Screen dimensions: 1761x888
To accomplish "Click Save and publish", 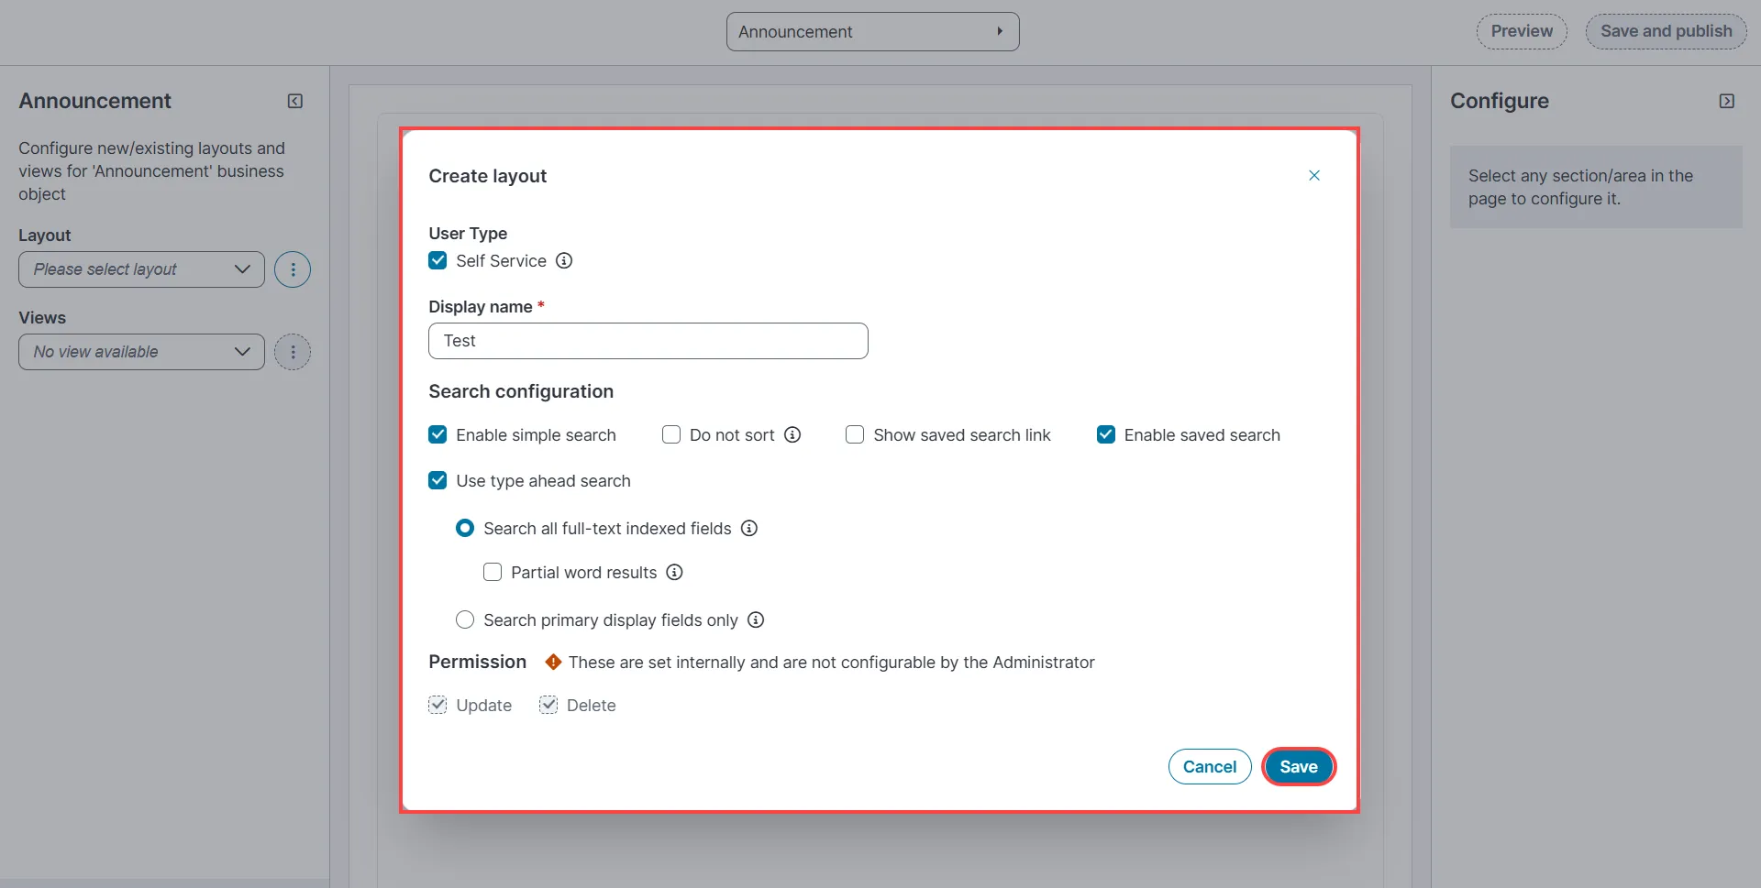I will 1667,31.
